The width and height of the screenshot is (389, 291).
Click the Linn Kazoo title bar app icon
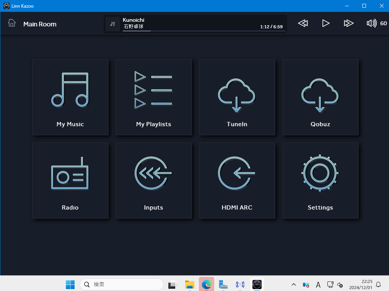(x=7, y=6)
